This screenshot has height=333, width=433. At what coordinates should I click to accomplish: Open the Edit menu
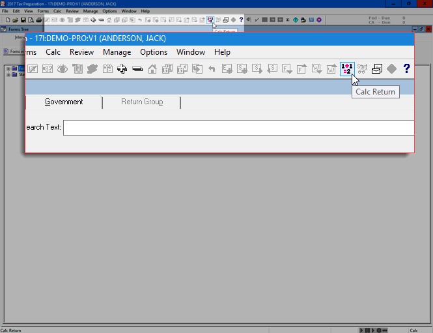16,11
